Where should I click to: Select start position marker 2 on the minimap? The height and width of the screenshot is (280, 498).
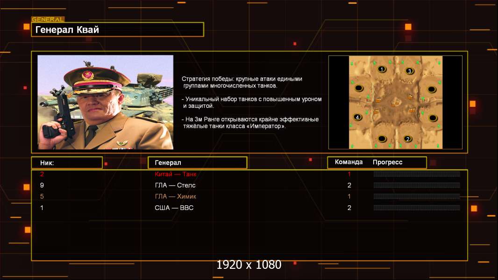408,139
